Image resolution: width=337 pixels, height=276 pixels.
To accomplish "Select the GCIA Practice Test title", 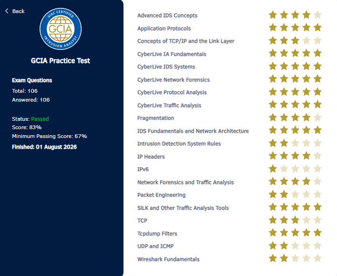I will pyautogui.click(x=61, y=61).
